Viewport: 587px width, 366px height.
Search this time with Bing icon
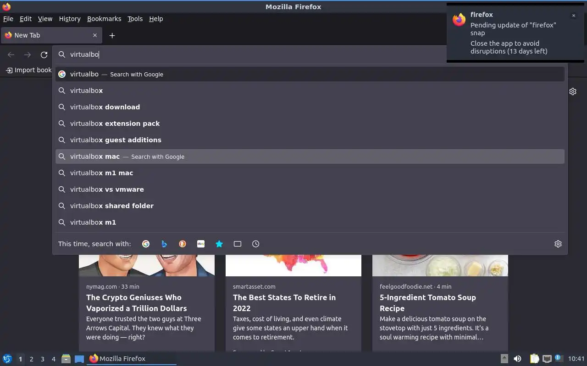point(164,244)
